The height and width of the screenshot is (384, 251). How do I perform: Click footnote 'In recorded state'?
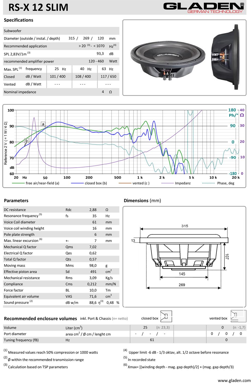(142, 360)
